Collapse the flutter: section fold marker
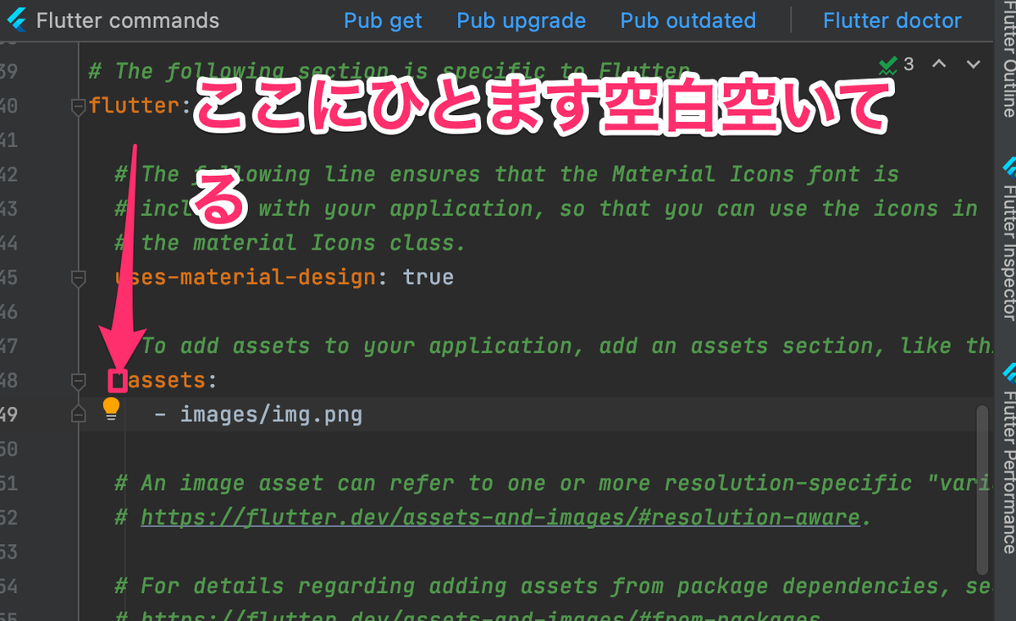This screenshot has height=621, width=1016. 79,107
